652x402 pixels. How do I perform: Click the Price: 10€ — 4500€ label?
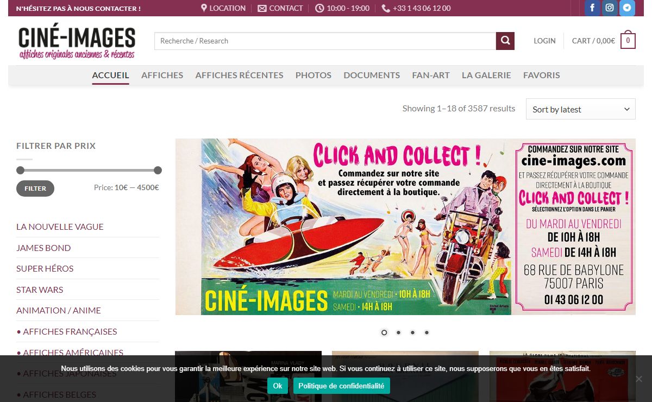tap(126, 187)
